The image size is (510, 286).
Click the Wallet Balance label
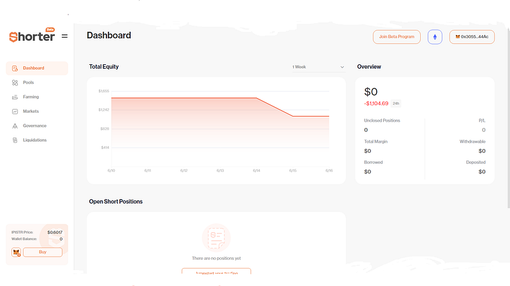pos(24,239)
